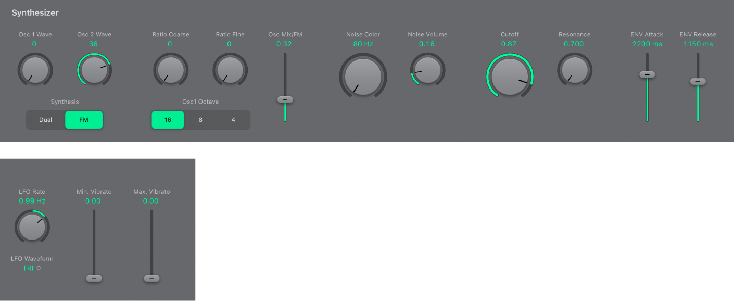Screen dimensions: 734x302
Task: Grab the ENV Release fader handle
Action: point(698,81)
